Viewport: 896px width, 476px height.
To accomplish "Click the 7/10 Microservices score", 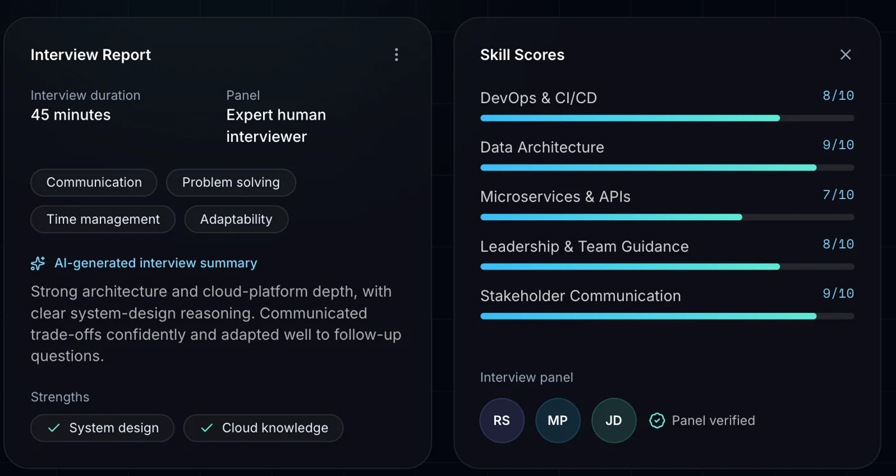I will coord(838,194).
